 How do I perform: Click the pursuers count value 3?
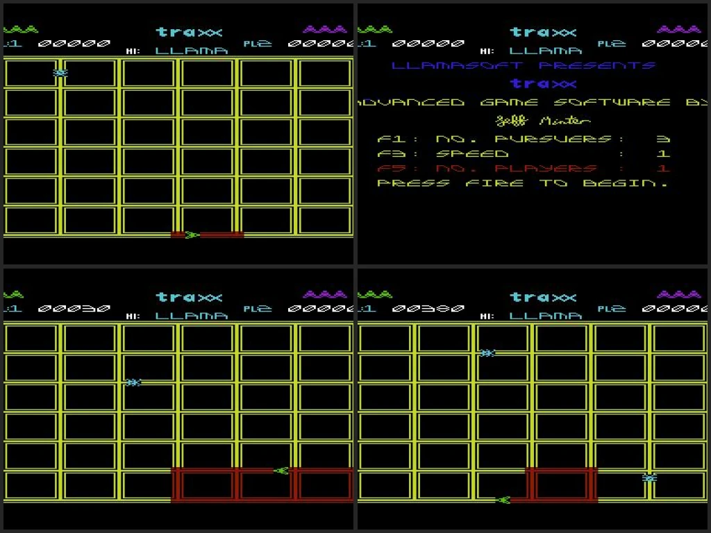tap(663, 139)
